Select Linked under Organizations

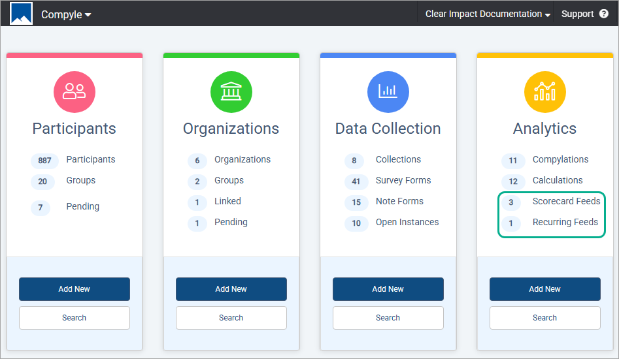(227, 201)
